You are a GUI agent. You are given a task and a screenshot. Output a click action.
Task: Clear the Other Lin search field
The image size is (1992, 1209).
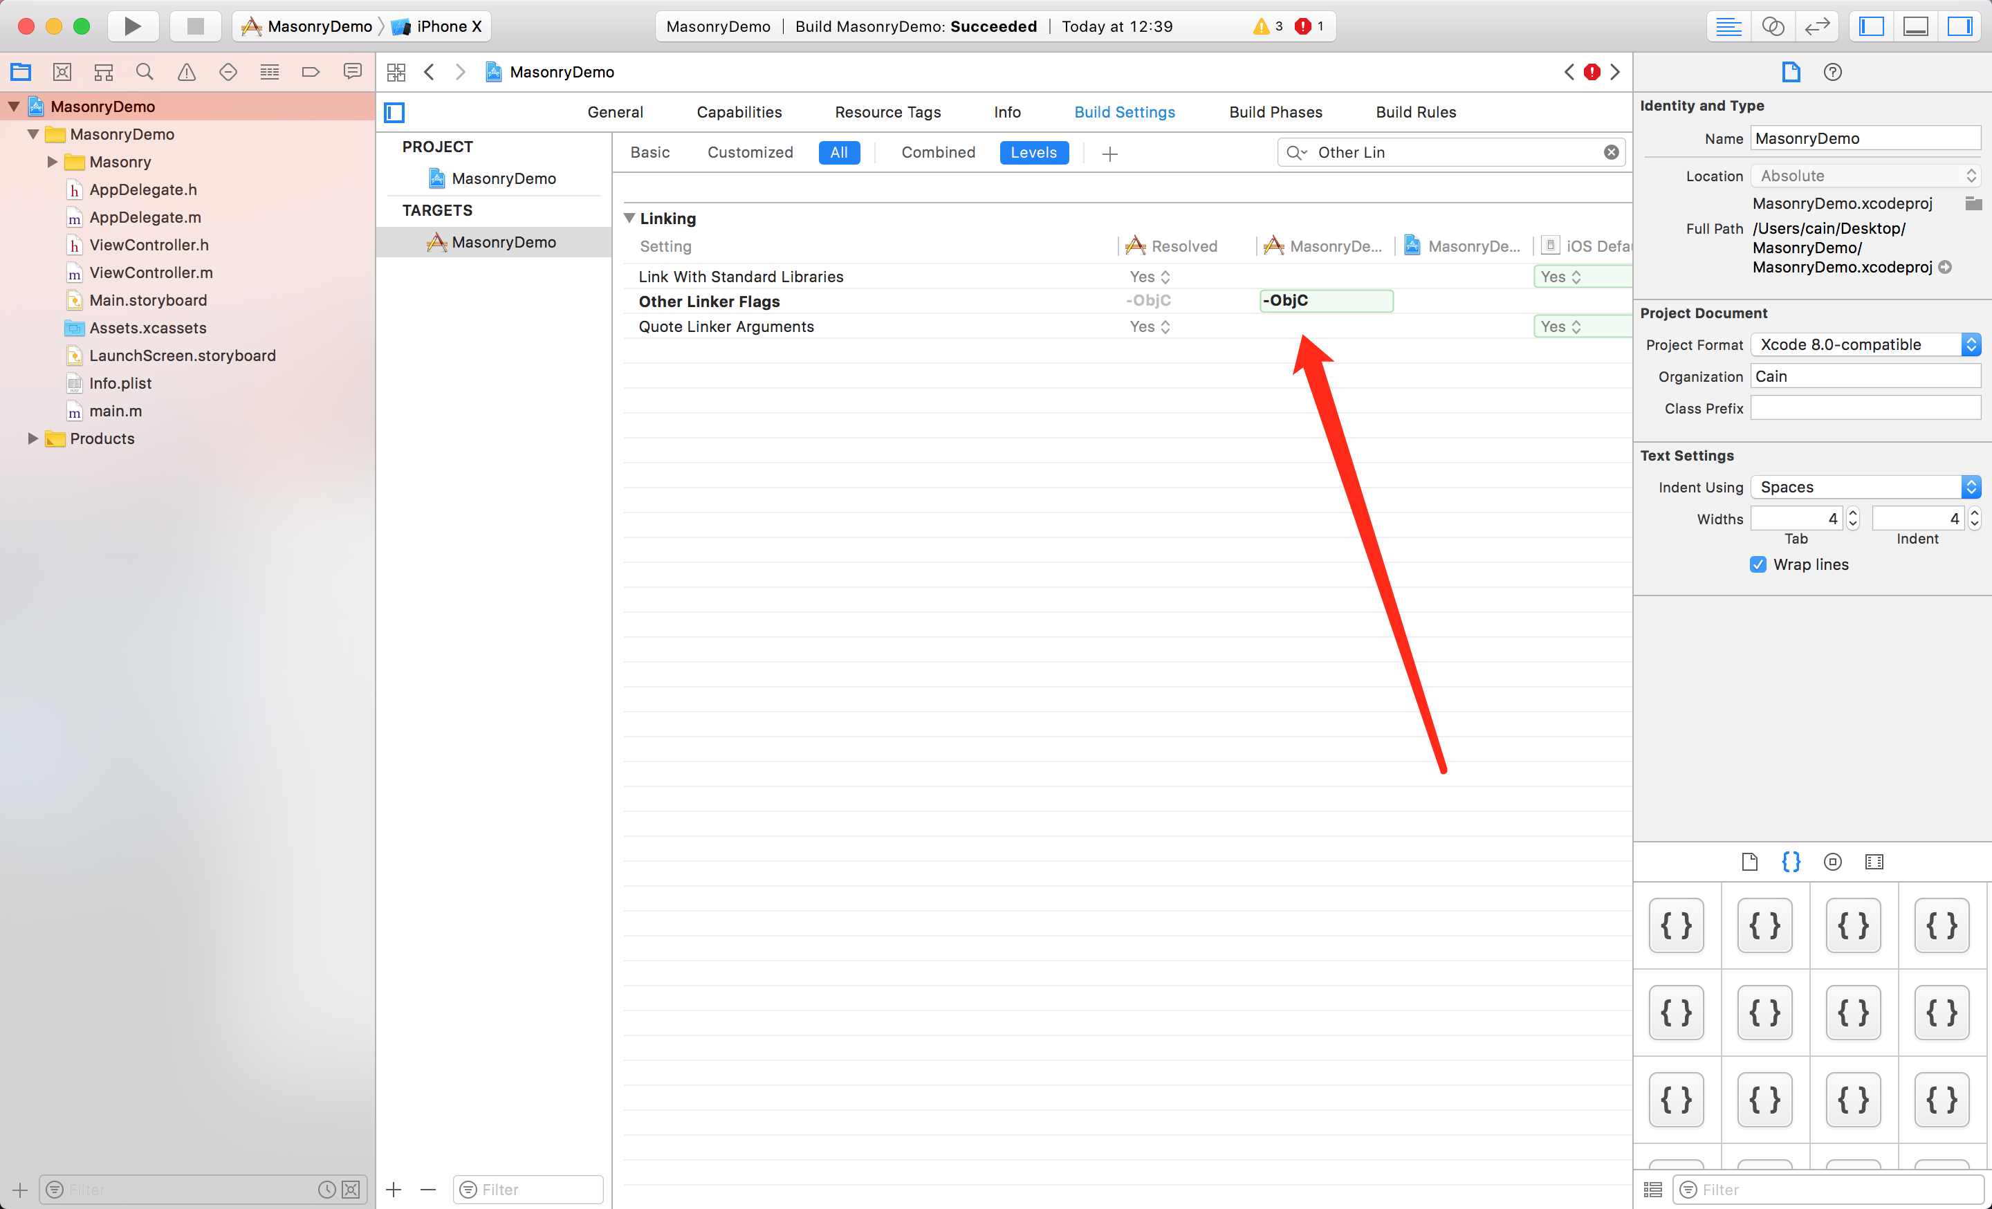1610,152
